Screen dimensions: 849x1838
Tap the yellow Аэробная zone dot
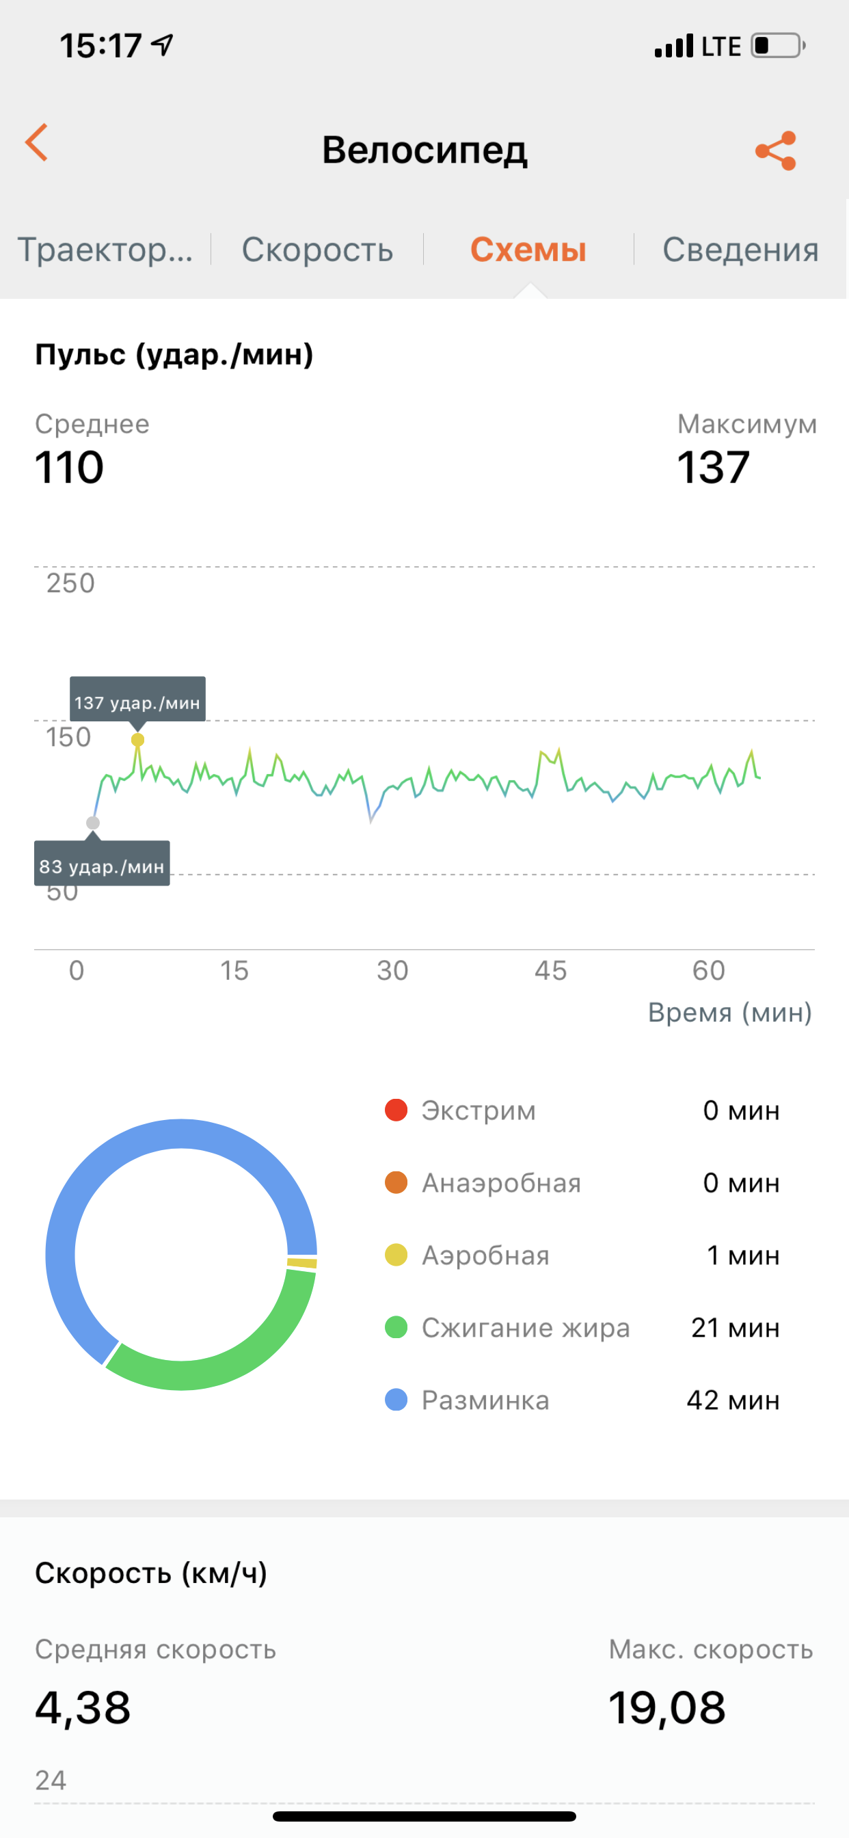pyautogui.click(x=396, y=1254)
